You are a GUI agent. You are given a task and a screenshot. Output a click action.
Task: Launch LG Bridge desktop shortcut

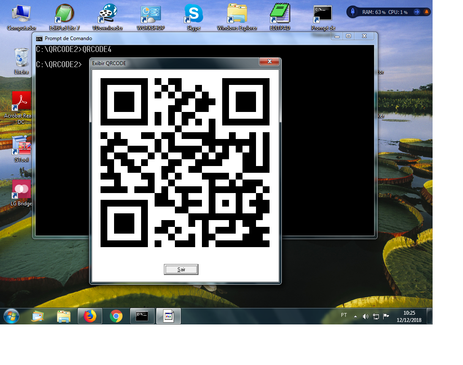(21, 193)
